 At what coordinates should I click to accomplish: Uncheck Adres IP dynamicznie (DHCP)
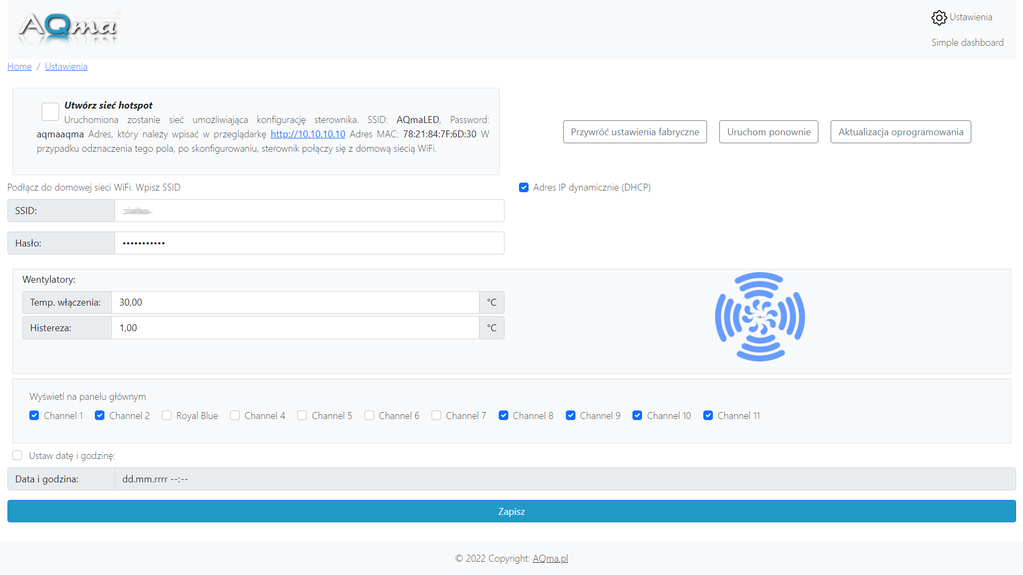pyautogui.click(x=524, y=187)
